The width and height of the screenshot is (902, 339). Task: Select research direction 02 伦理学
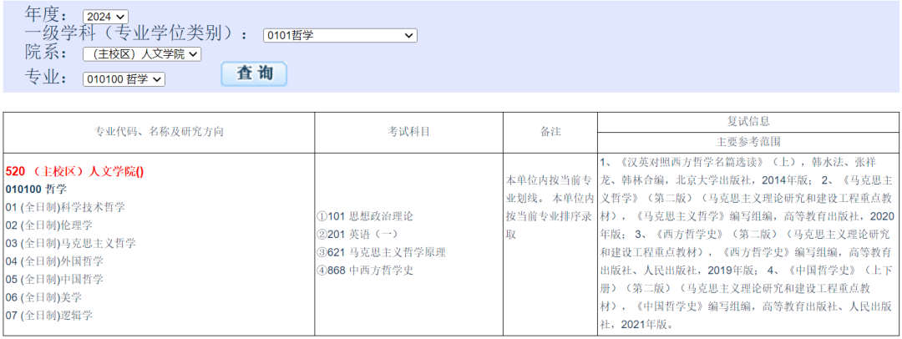point(49,225)
